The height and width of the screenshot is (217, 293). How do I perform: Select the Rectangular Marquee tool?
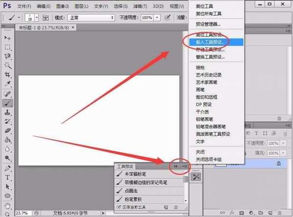[x=8, y=47]
